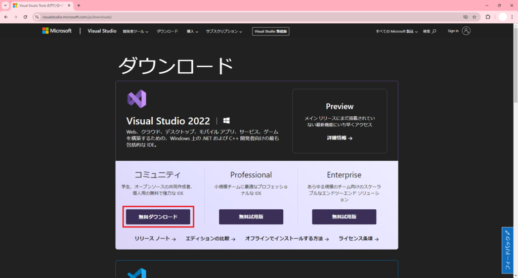This screenshot has width=518, height=278.
Task: Open search with the 検索 magnifier icon
Action: click(x=434, y=31)
